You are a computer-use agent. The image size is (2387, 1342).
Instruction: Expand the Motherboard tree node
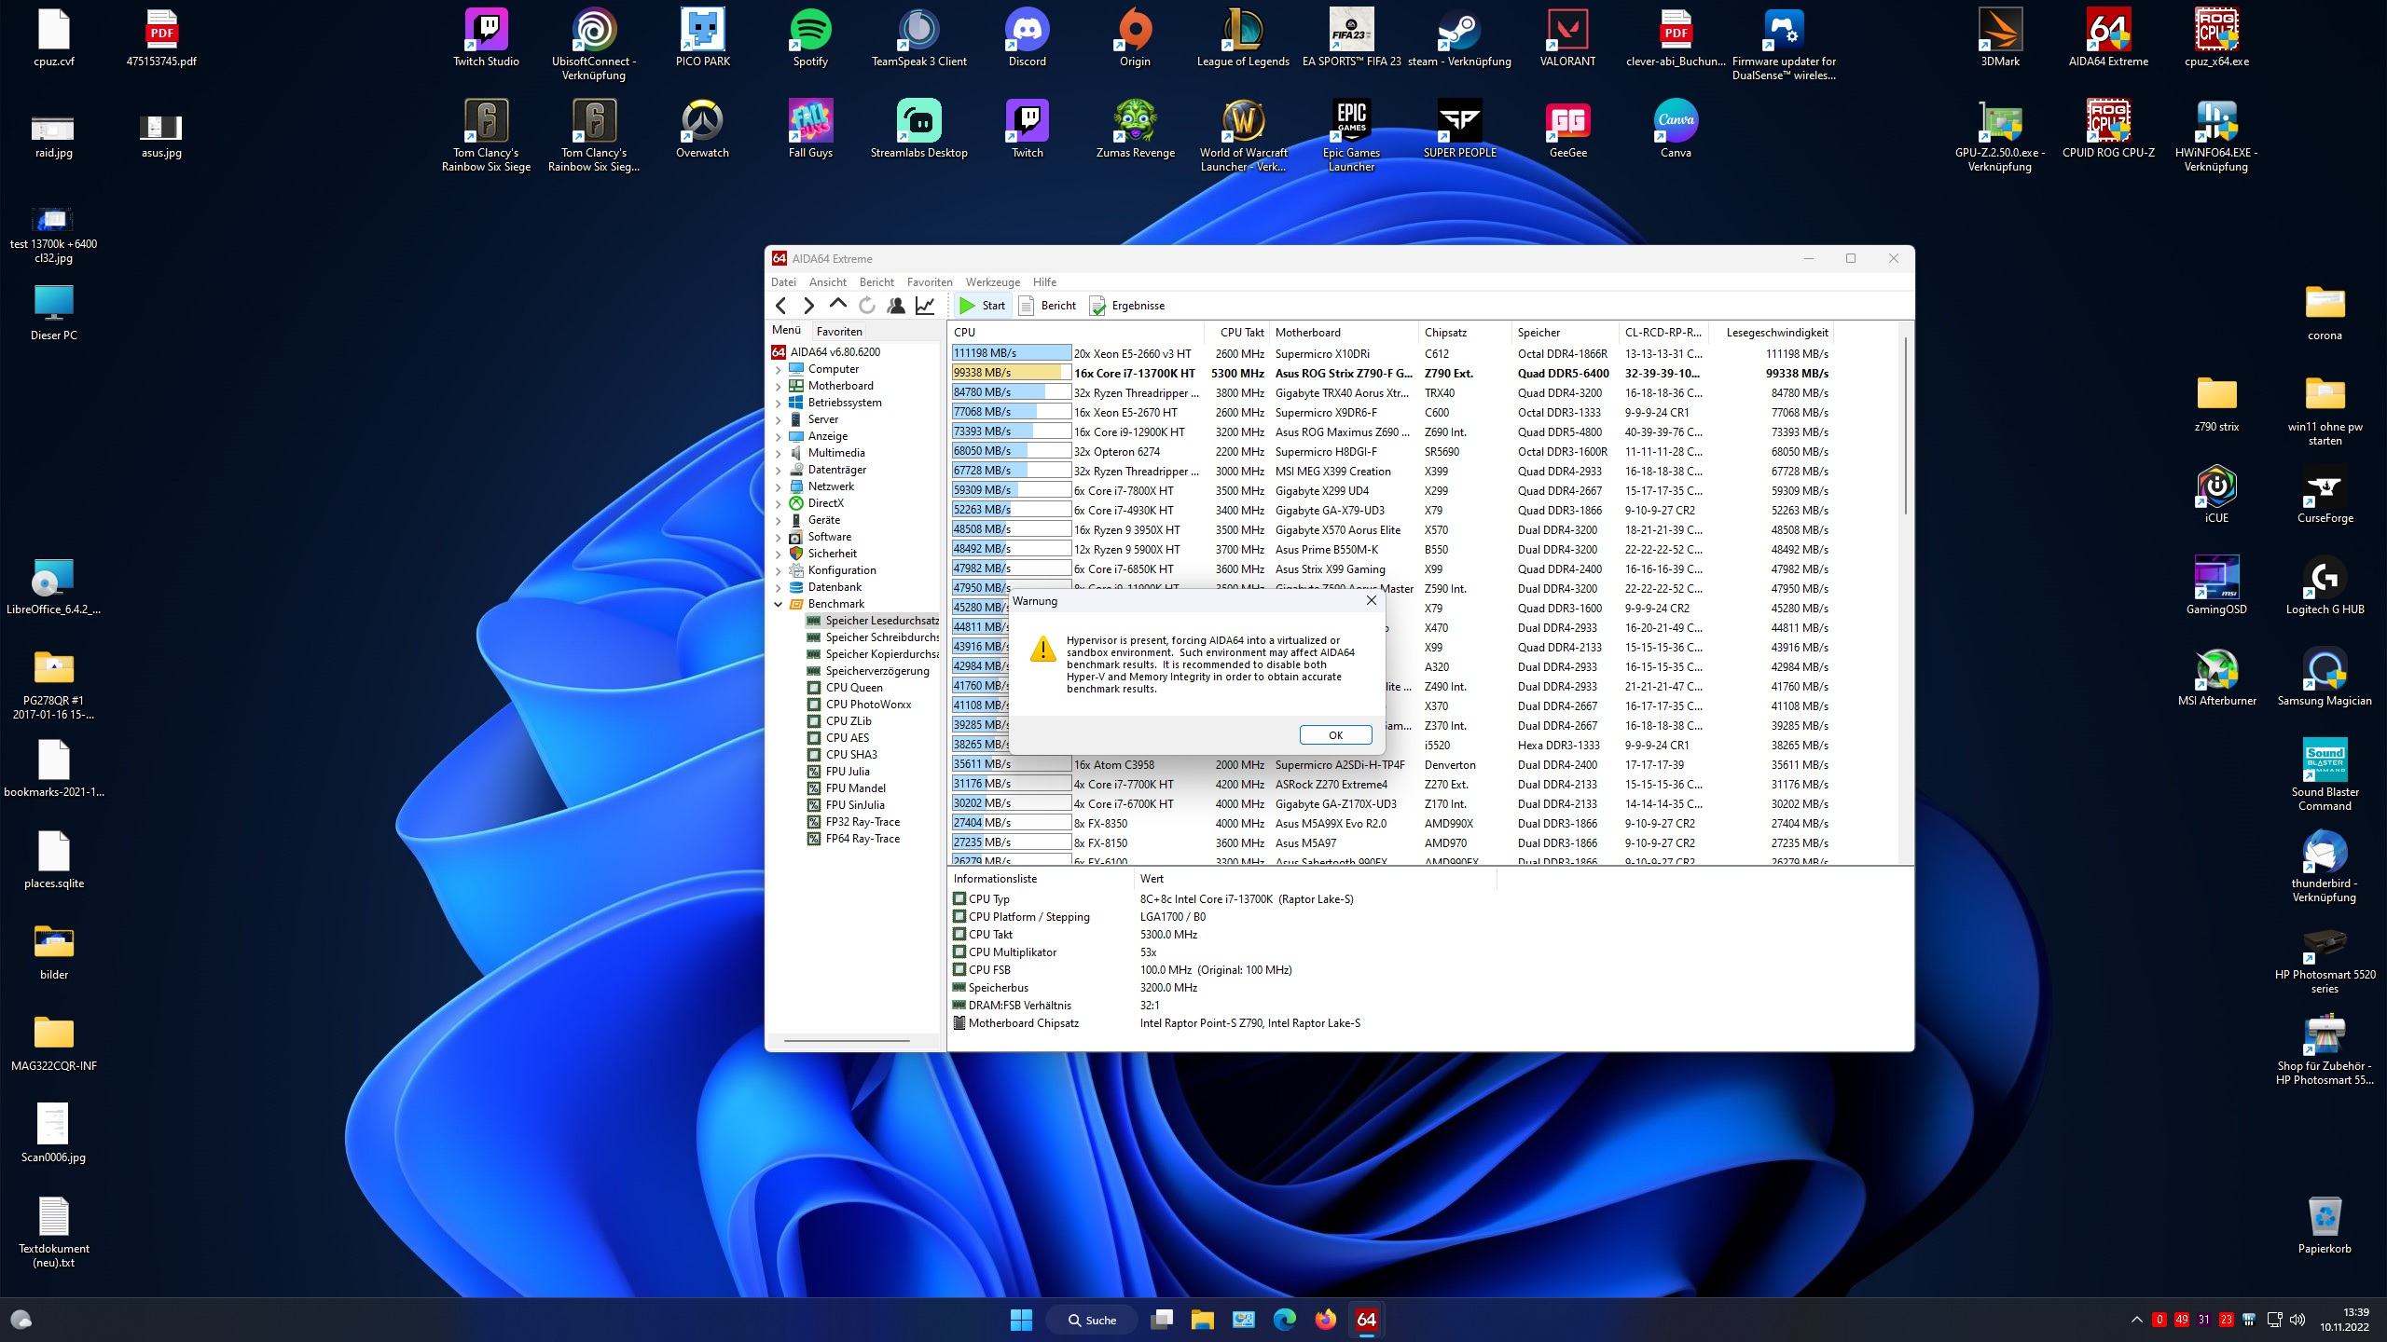[779, 386]
